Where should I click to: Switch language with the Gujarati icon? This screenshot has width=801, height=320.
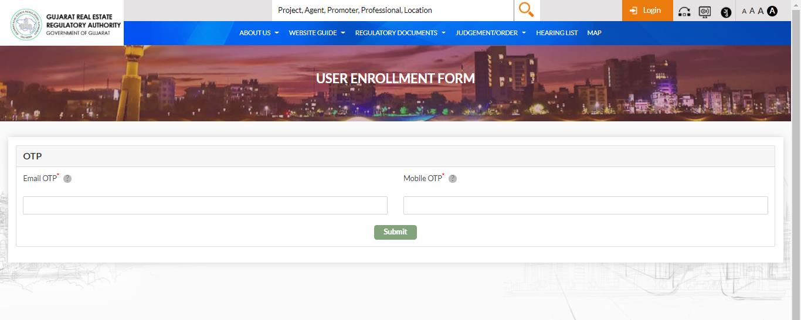(726, 12)
